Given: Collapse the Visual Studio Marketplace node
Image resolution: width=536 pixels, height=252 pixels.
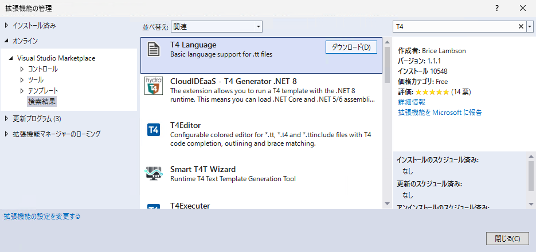Looking at the screenshot, I should (11, 58).
